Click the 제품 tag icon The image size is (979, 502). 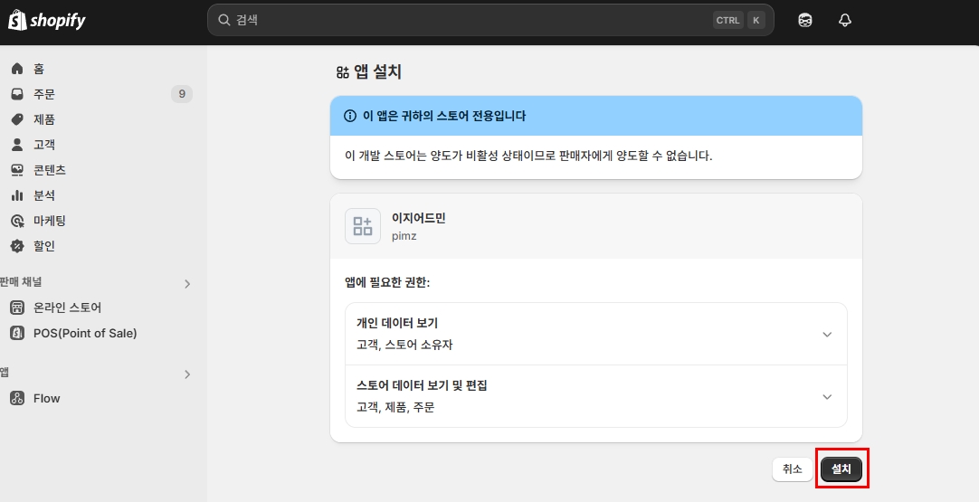coord(16,119)
